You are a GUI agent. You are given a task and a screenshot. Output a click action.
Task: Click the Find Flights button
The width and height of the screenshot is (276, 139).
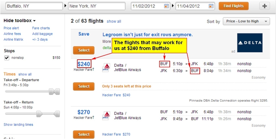pos(234,6)
